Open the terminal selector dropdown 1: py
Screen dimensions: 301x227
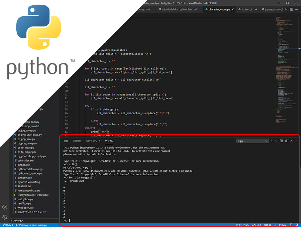[252, 141]
